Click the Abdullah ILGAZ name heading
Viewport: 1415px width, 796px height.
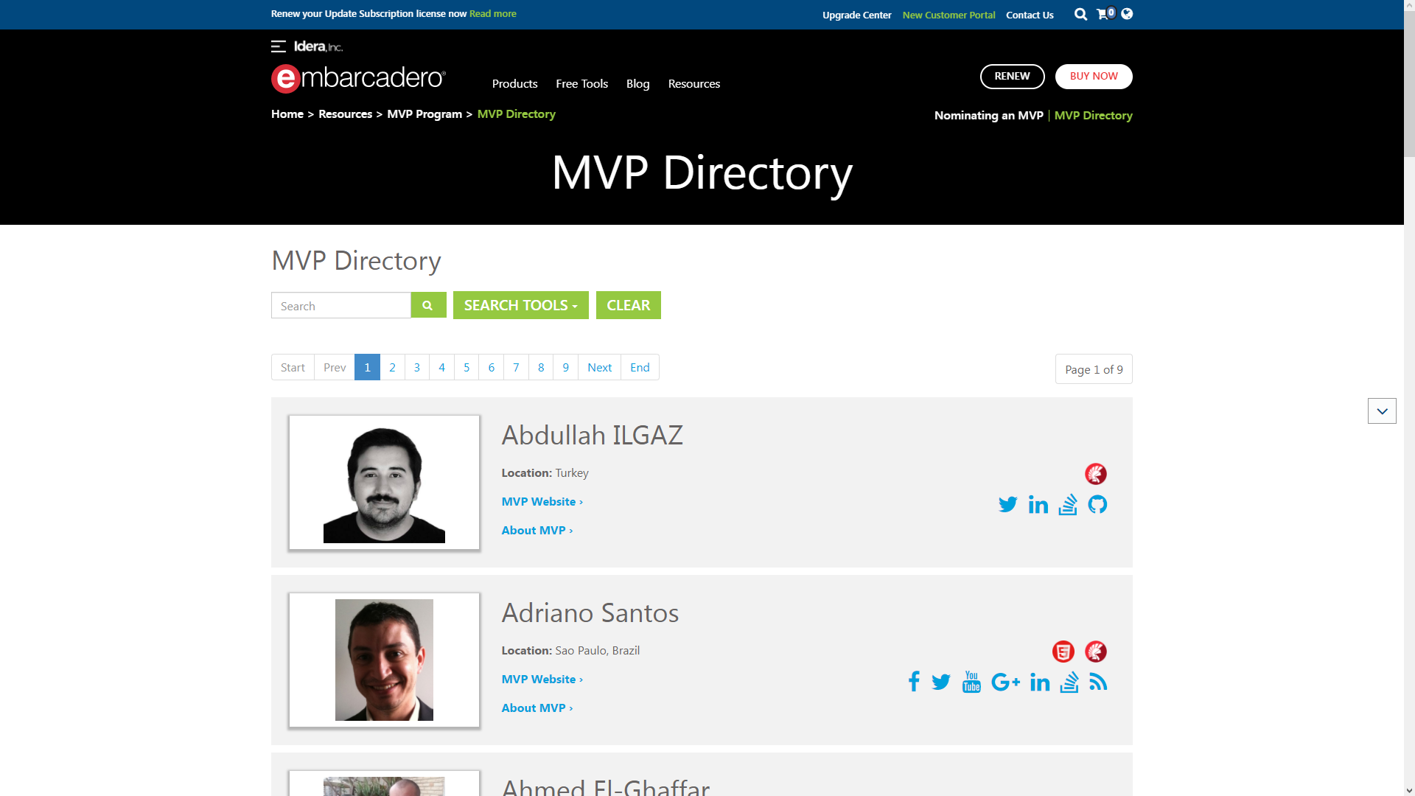click(593, 435)
